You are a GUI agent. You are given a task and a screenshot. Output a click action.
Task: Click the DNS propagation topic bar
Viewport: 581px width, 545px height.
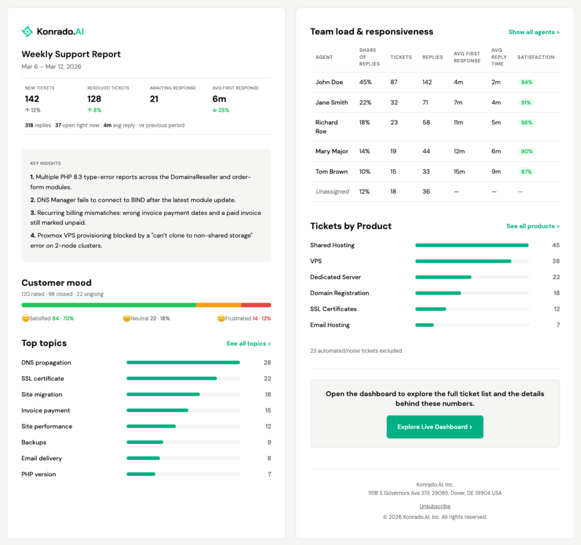183,362
